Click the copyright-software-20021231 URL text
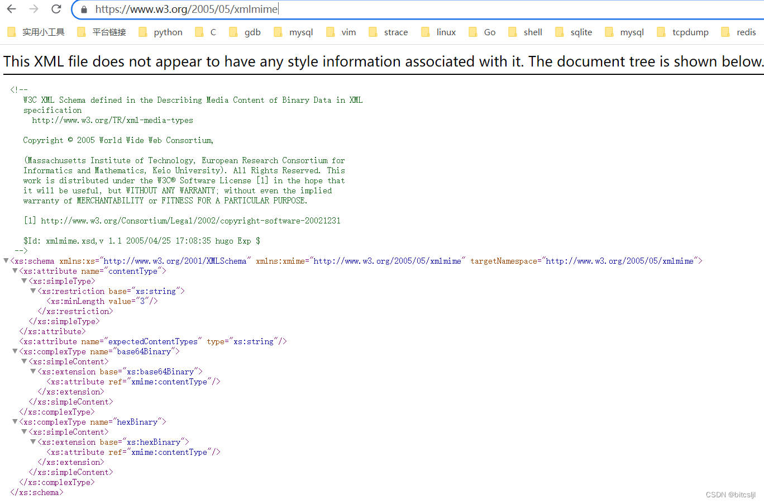Screen dimensions: 764x504 coord(190,221)
